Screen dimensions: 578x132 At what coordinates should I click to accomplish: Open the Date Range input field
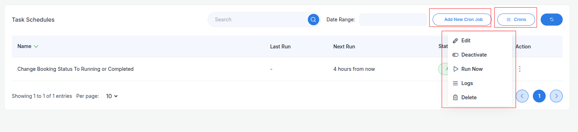pyautogui.click(x=393, y=20)
